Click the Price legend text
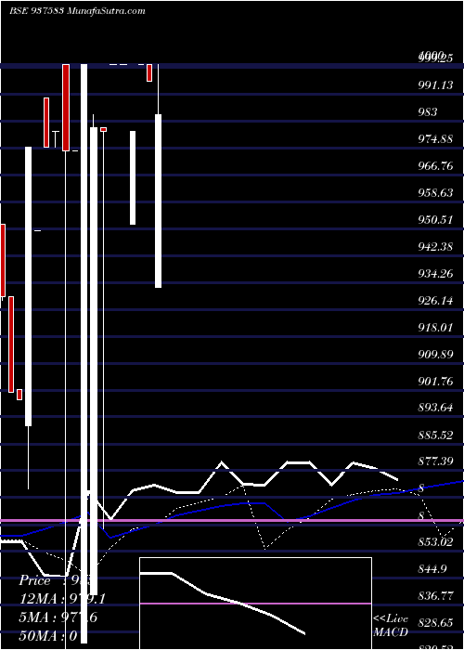The image size is (464, 650). tap(55, 580)
